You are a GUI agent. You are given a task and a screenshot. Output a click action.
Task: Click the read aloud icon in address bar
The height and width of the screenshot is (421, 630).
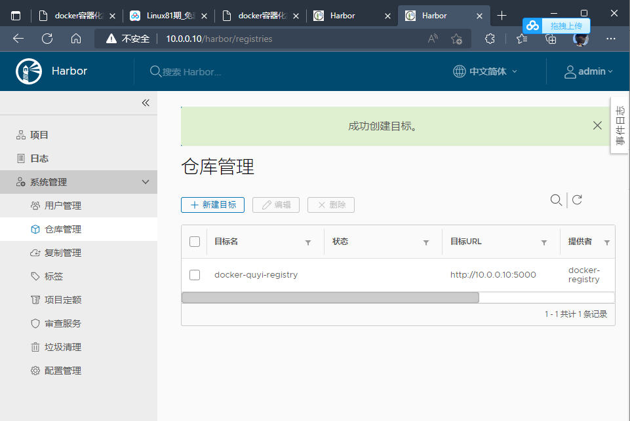(433, 39)
